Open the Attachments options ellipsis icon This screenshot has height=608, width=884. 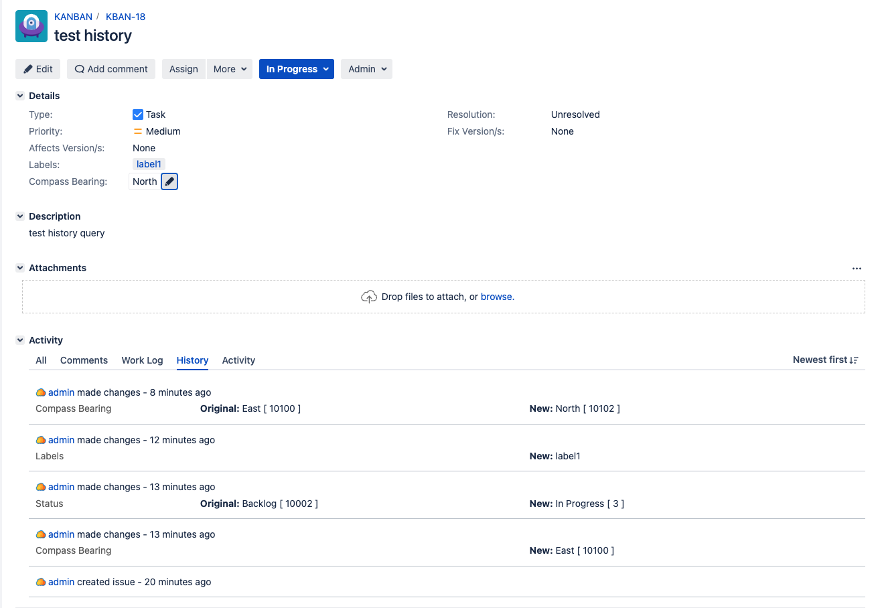click(857, 268)
